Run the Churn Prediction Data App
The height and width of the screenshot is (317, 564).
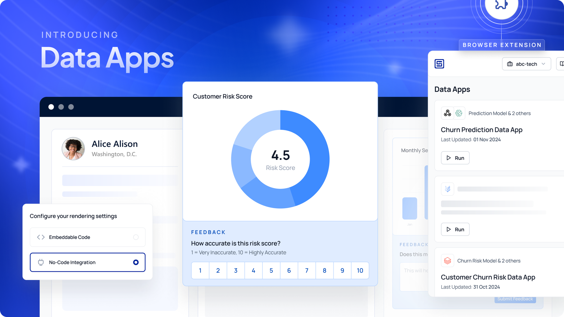pyautogui.click(x=455, y=158)
